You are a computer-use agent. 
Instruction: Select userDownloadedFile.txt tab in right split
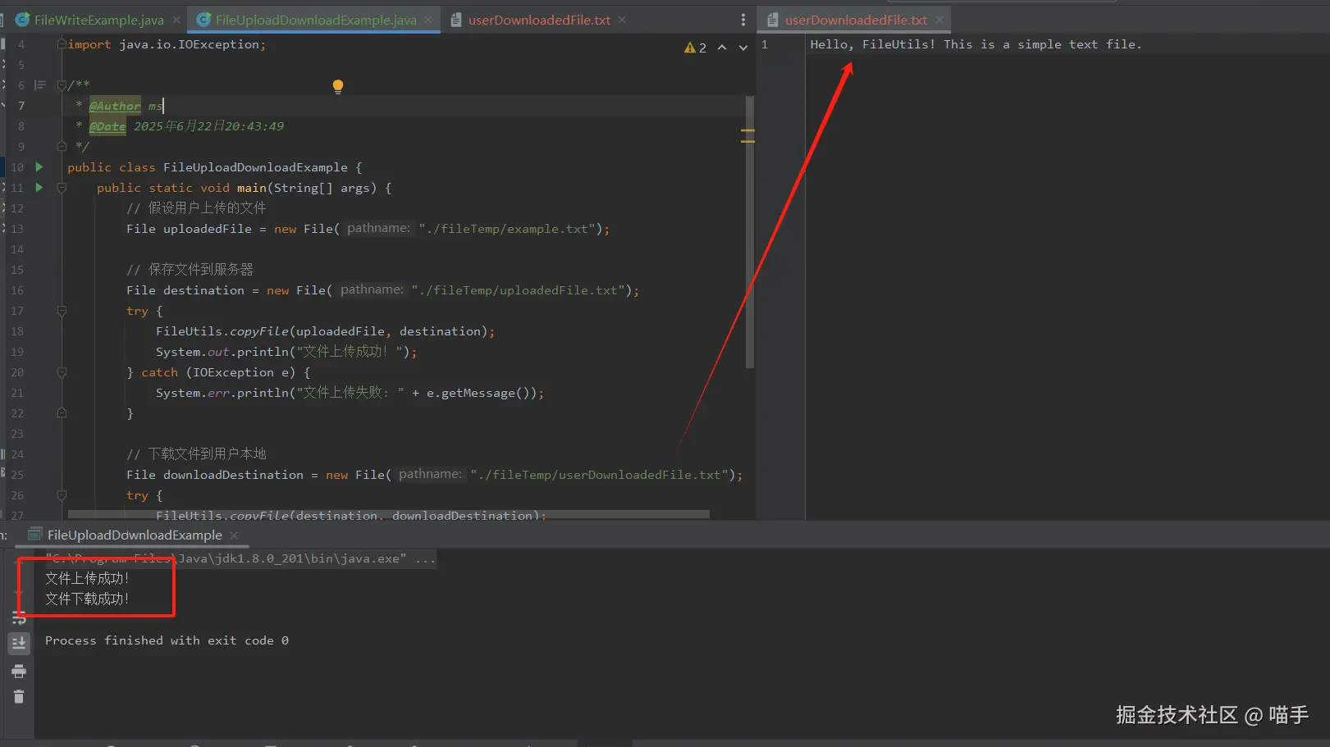855,20
